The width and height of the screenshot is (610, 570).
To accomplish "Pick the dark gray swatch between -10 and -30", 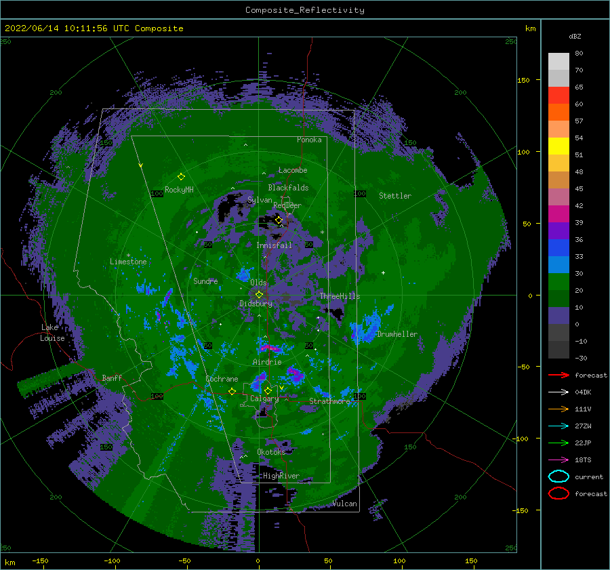I will pos(558,350).
